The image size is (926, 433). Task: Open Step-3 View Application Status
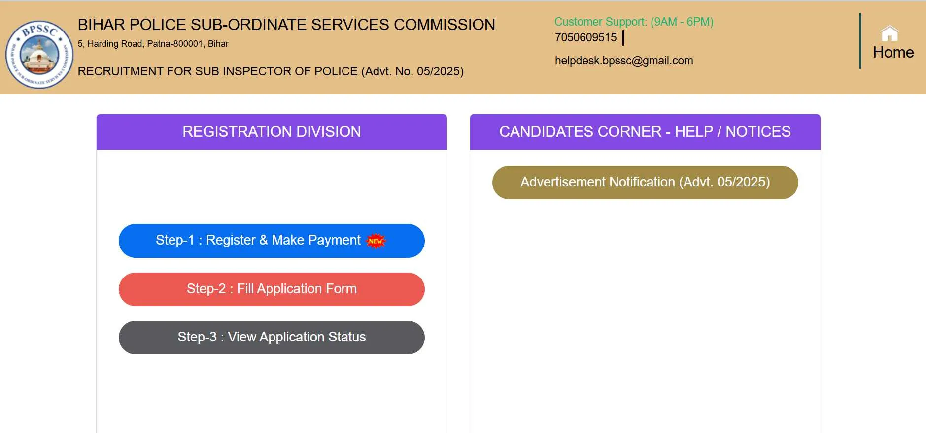pos(272,337)
